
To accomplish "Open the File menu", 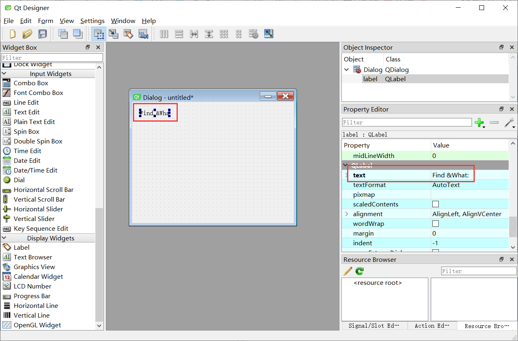I will (x=8, y=21).
